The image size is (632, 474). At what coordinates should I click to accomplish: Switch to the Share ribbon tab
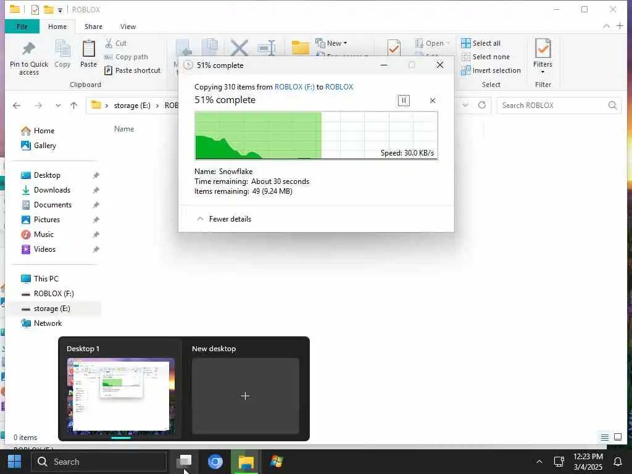93,27
